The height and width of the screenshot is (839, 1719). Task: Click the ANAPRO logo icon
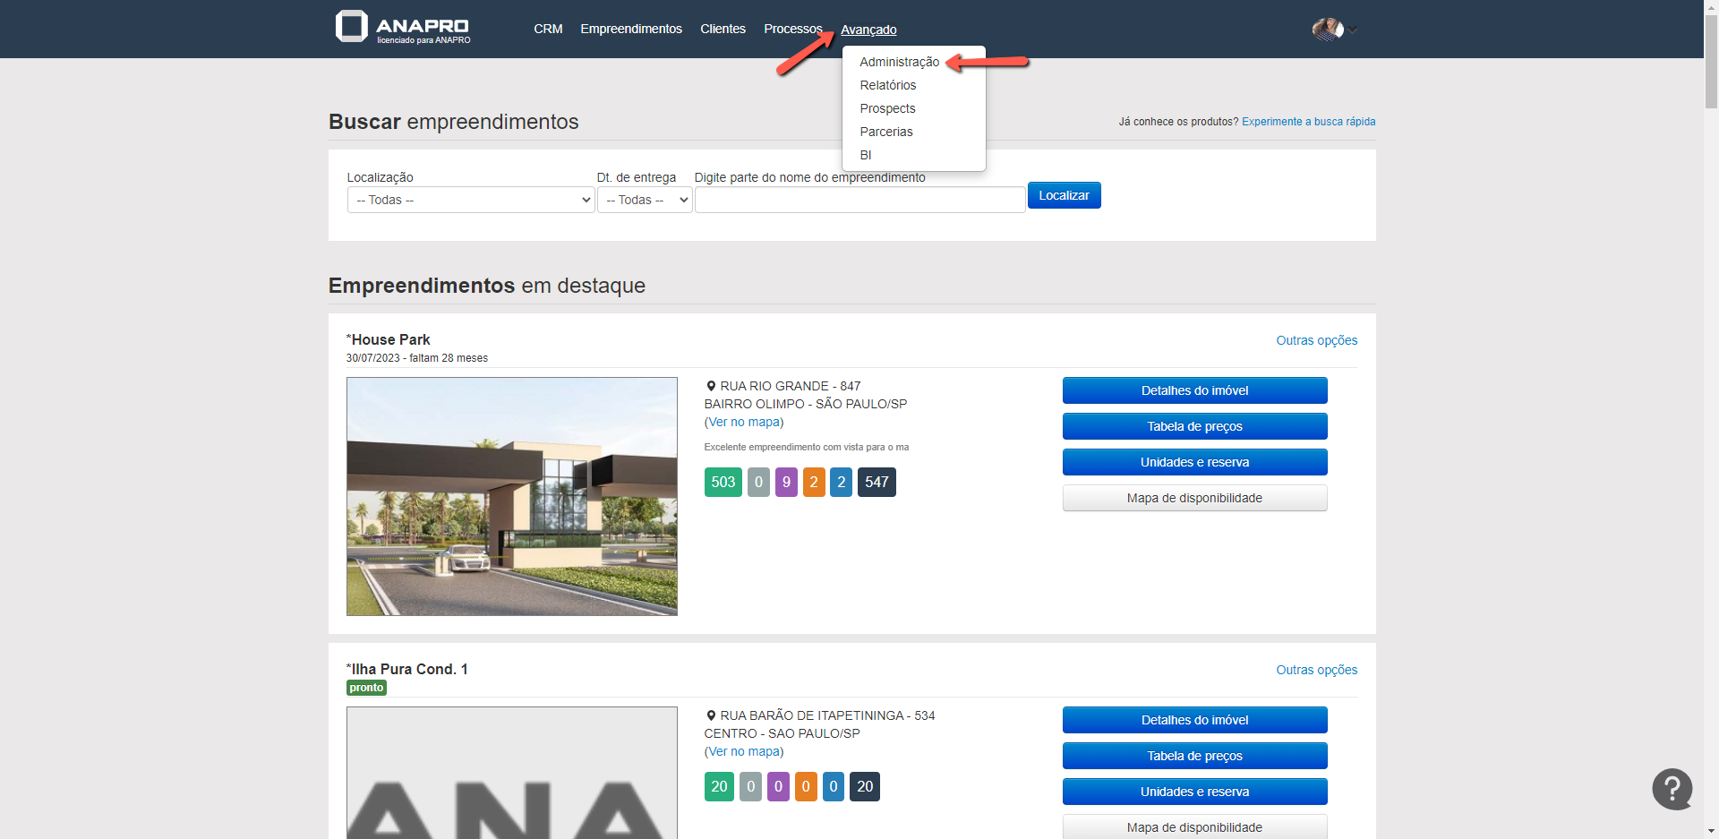pos(351,27)
